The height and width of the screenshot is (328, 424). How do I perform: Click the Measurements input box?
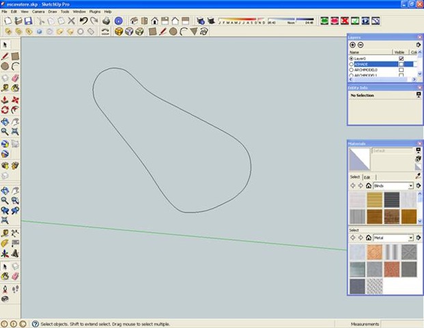403,324
